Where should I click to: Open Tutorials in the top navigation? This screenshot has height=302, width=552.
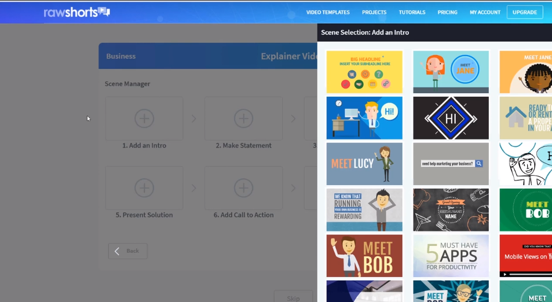point(412,12)
